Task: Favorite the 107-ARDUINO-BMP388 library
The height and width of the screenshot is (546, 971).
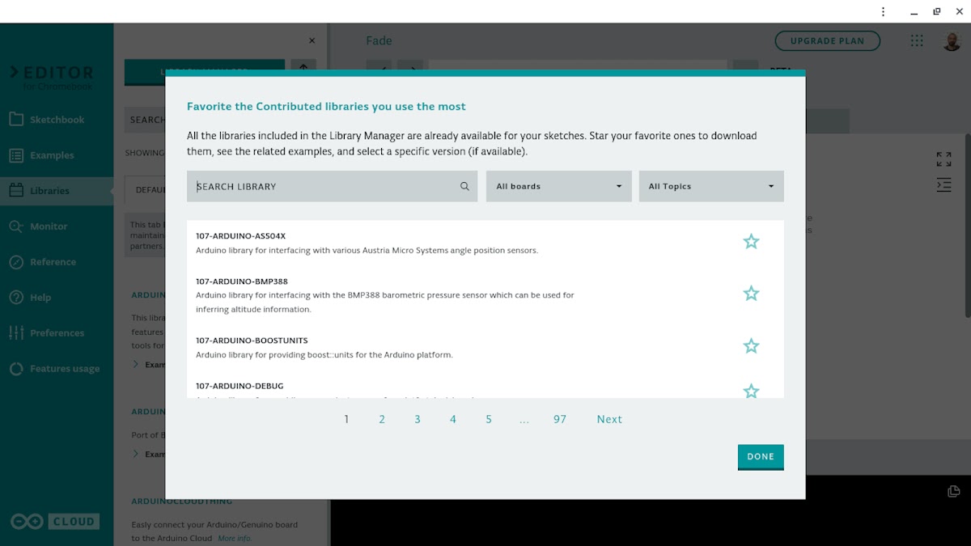Action: click(751, 294)
